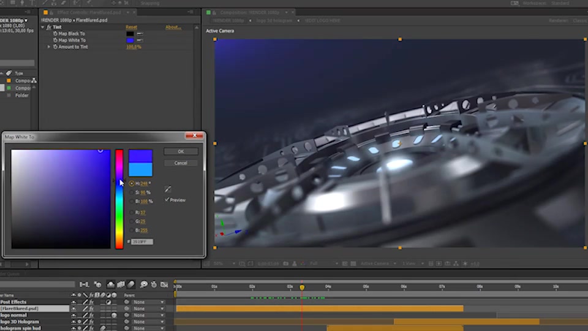Click eyedropper beside Map Black To swatch

click(x=140, y=34)
